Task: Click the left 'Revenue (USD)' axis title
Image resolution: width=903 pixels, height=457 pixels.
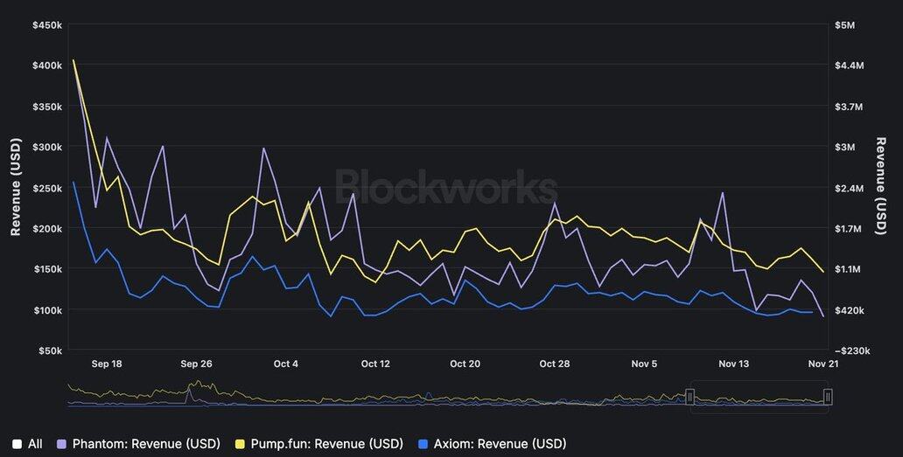Action: 16,187
